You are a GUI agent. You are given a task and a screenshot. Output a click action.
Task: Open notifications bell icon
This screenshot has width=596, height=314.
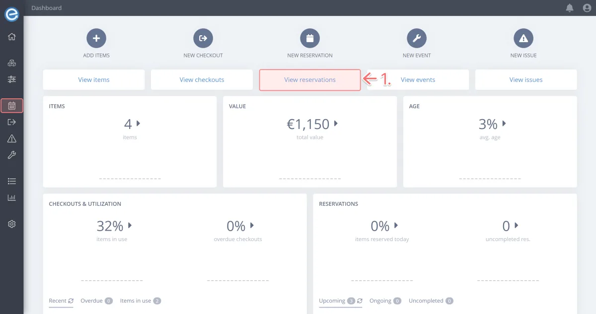[570, 8]
